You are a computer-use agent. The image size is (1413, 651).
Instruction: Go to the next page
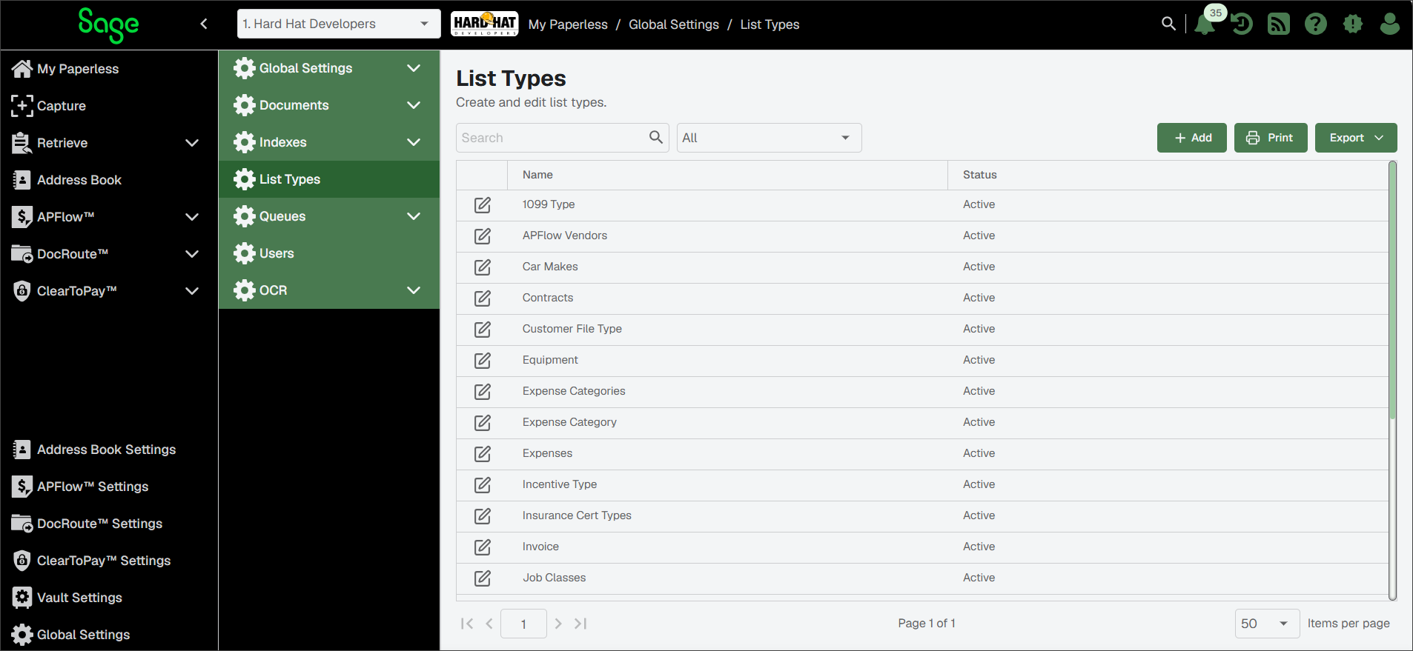pos(558,624)
